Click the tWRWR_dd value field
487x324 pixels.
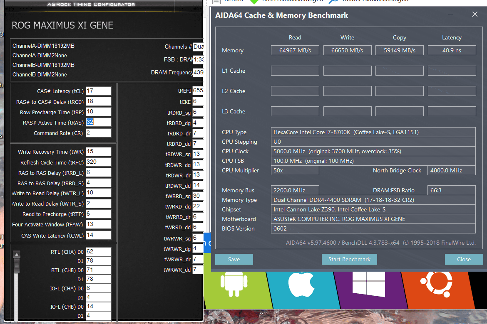point(198,270)
